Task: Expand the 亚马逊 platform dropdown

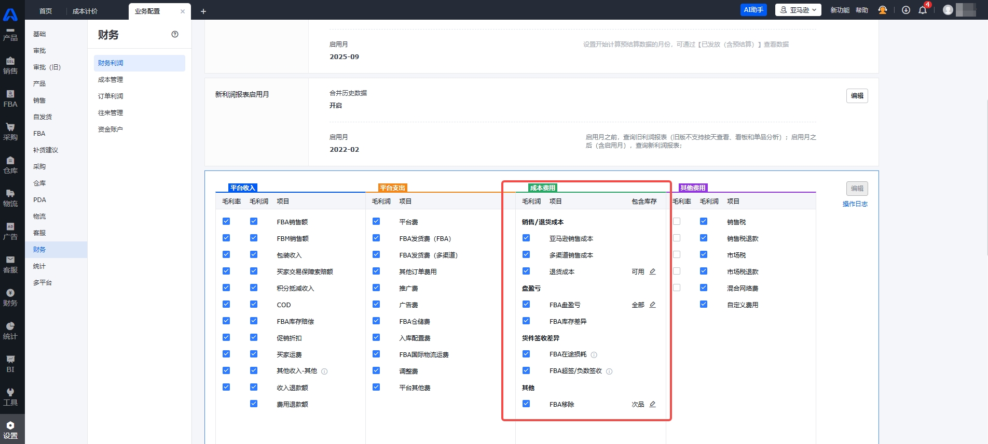Action: tap(798, 10)
